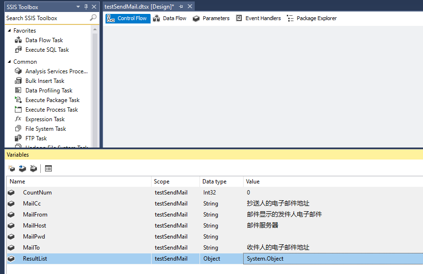
Task: Pin the SSIS Toolbox panel
Action: pos(86,7)
